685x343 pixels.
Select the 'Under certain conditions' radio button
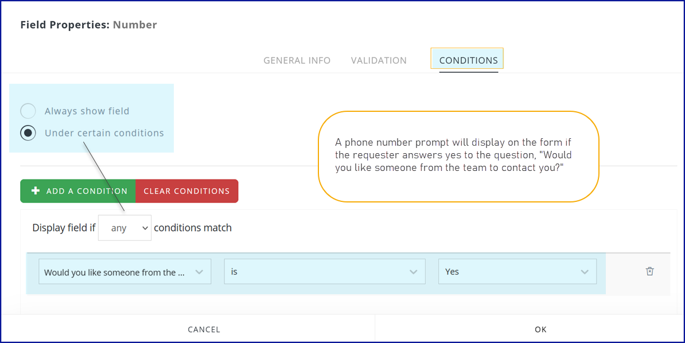28,132
